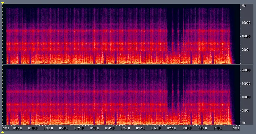
Task: Click inside the upper channel spectrogram display
Action: pos(121,34)
